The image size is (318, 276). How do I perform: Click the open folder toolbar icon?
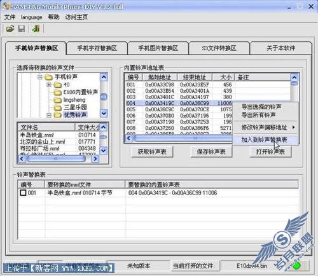point(10,29)
